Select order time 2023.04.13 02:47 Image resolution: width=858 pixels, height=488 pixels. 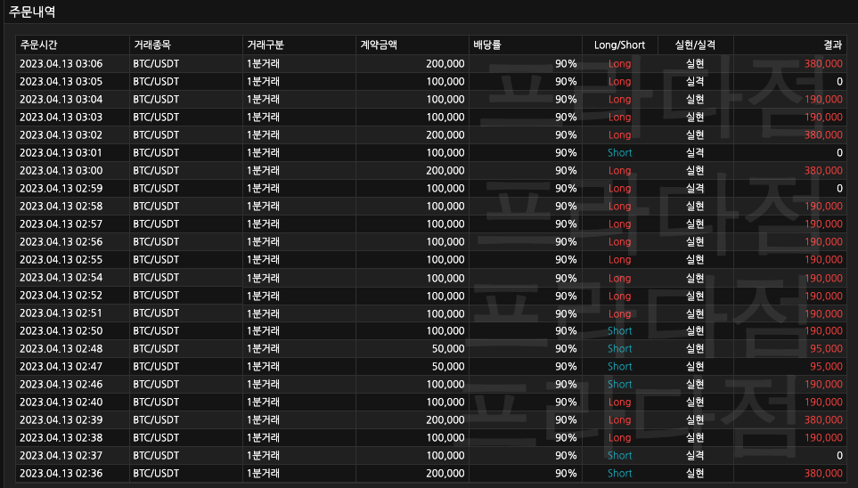pos(61,367)
